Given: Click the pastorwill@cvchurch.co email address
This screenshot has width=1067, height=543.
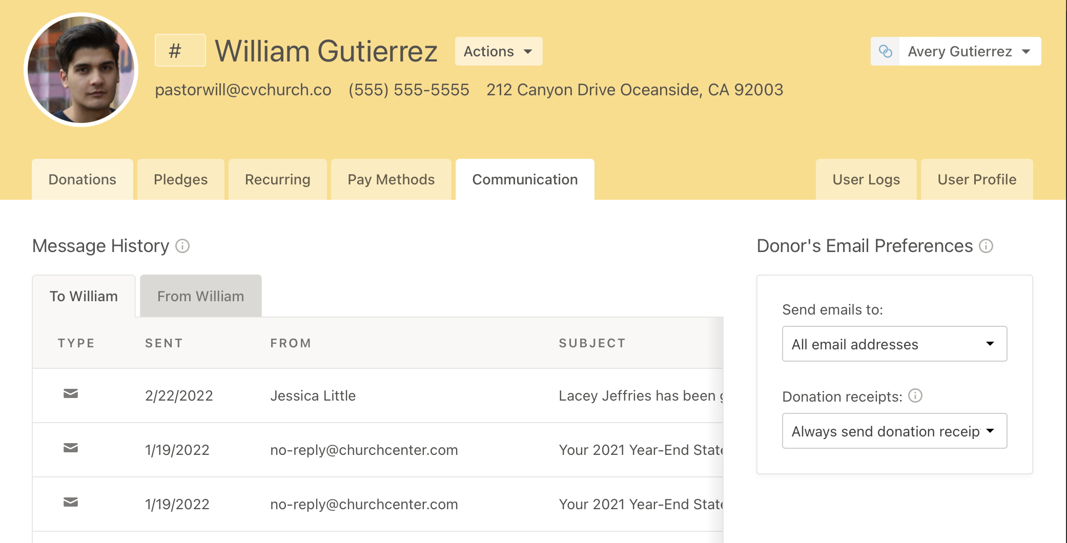Looking at the screenshot, I should (x=243, y=90).
